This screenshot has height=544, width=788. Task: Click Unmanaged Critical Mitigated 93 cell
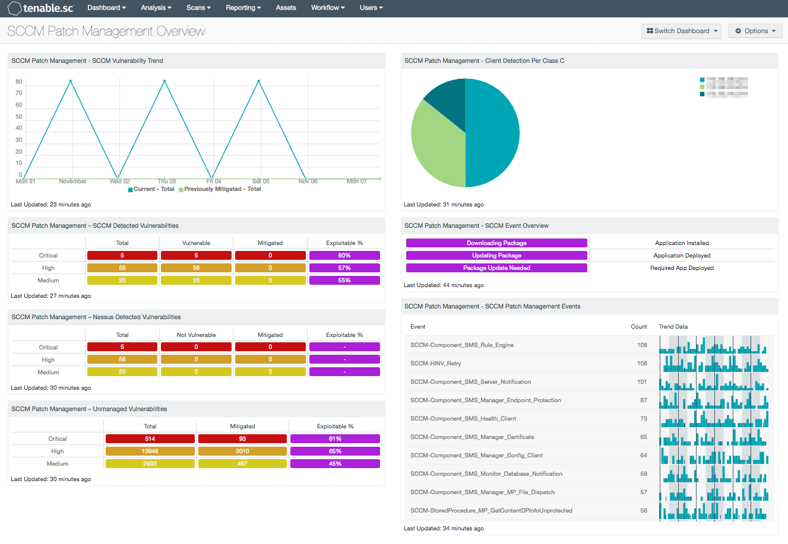(x=242, y=439)
